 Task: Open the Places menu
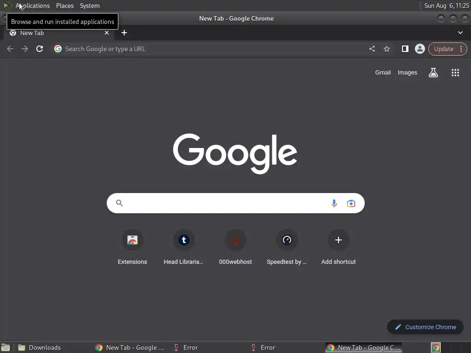(64, 6)
